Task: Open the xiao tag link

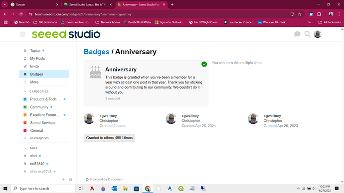Action: coord(33,156)
